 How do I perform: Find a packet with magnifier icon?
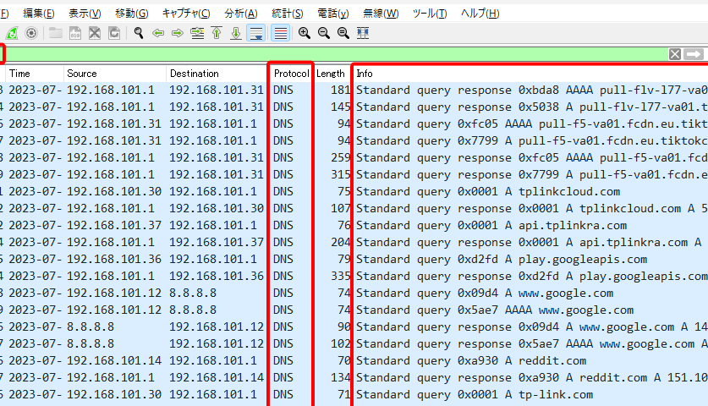(139, 33)
